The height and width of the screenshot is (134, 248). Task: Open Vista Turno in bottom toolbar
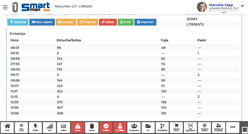click(21, 128)
